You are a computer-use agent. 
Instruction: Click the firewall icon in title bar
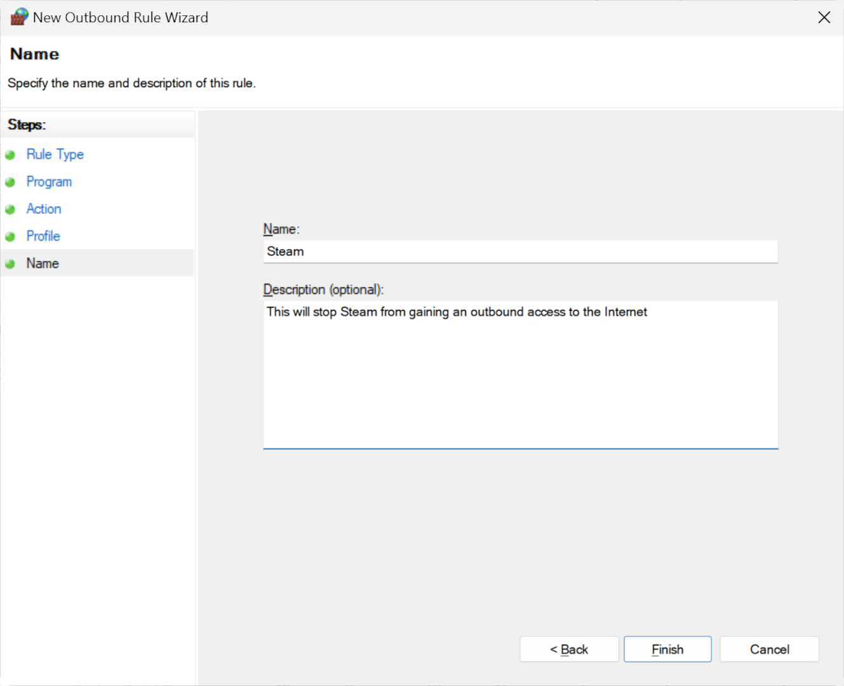tap(19, 17)
